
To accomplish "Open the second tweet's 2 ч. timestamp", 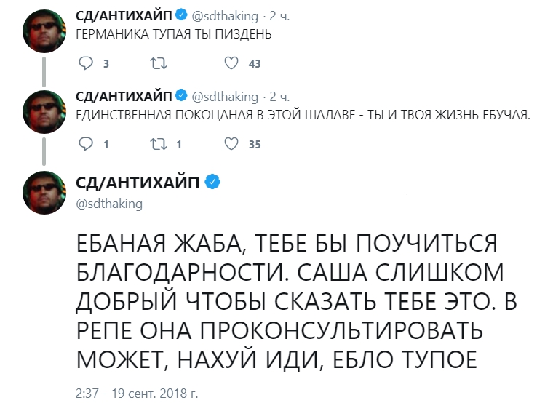I will pos(280,96).
